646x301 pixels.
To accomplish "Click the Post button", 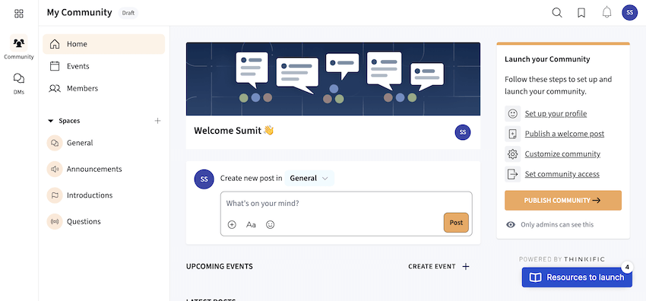I will coord(456,223).
